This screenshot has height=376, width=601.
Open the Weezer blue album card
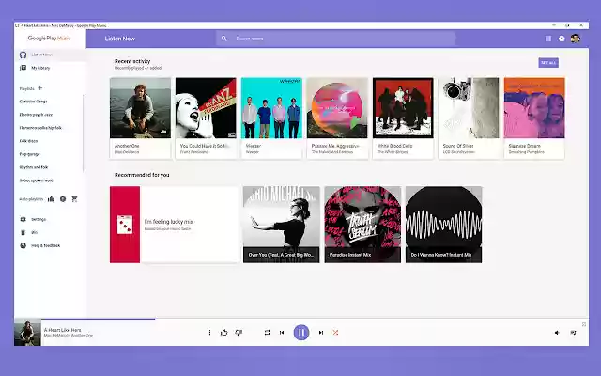click(x=271, y=118)
